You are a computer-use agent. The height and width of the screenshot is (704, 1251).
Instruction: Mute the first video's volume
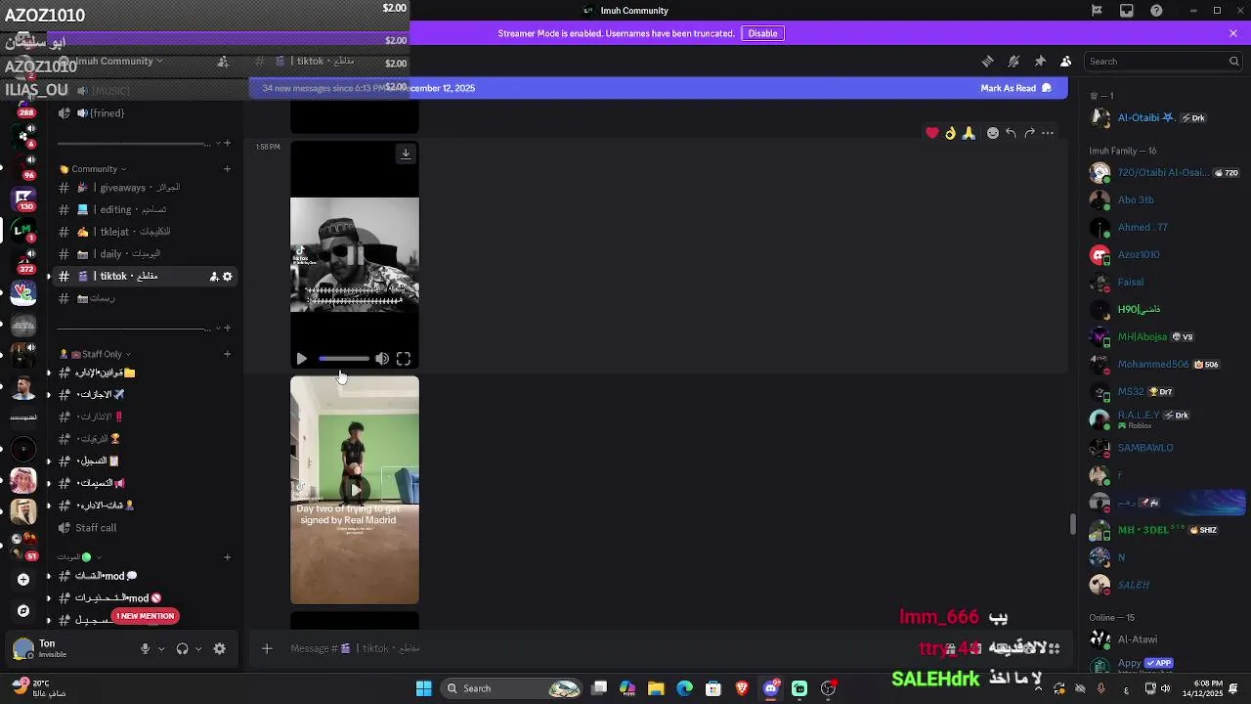(x=382, y=359)
